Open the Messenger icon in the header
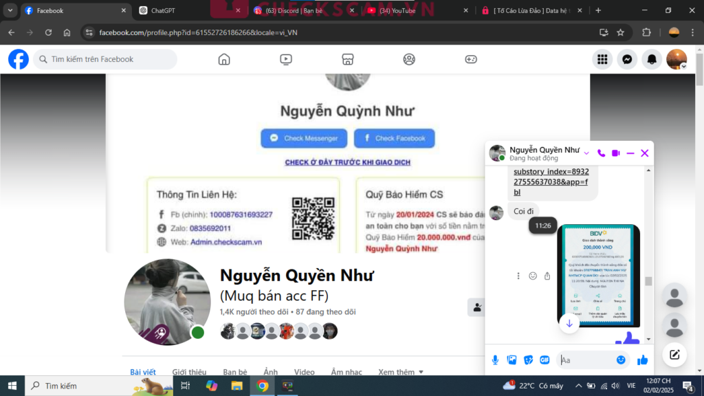The image size is (704, 396). click(x=627, y=60)
